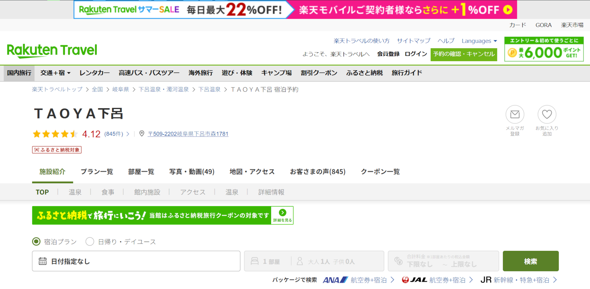Select the 日帰り・デイユース radio button
The image size is (590, 289).
click(x=90, y=242)
